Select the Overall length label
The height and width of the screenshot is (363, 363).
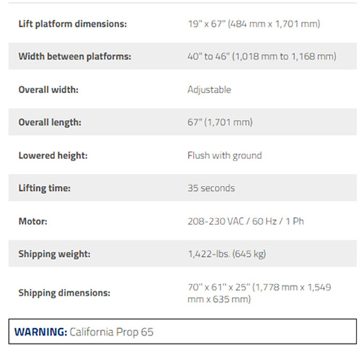click(x=50, y=122)
